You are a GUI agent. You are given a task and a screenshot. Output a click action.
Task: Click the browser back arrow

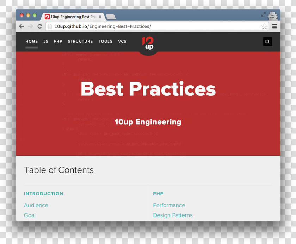(x=21, y=26)
